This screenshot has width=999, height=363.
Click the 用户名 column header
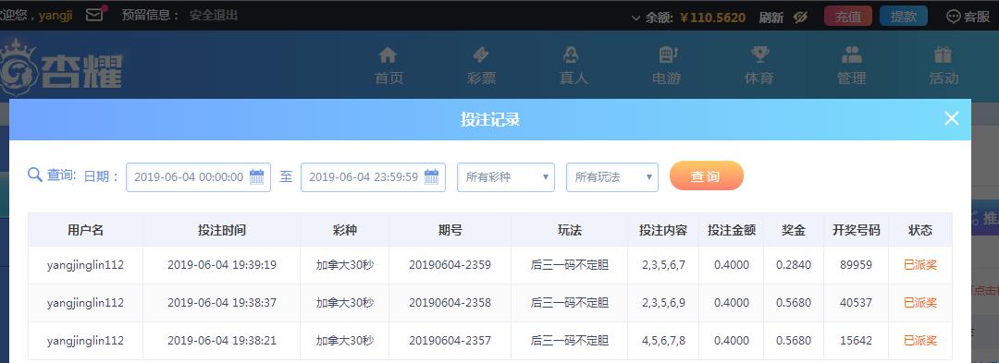[x=85, y=231]
